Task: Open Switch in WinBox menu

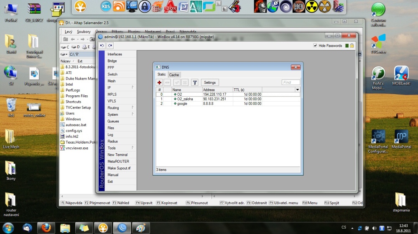Action: click(112, 75)
